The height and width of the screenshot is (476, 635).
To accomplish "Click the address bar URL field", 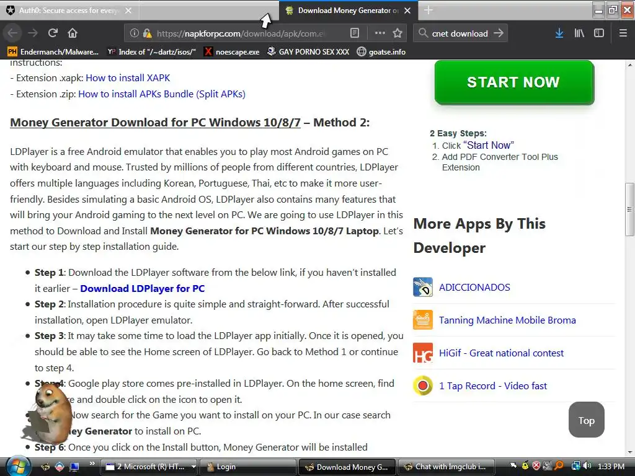I will point(241,33).
